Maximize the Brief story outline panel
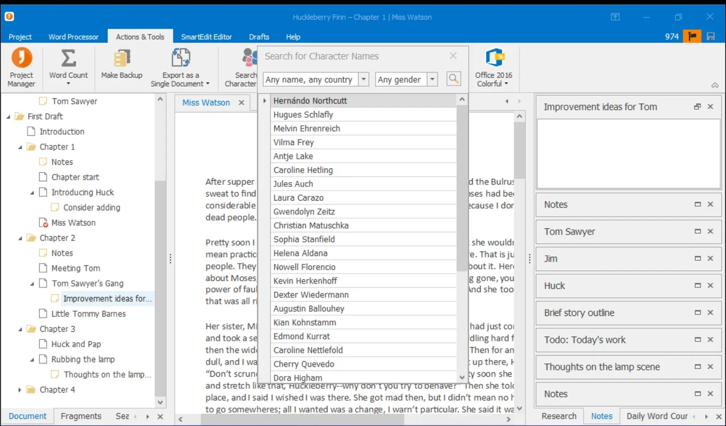726x426 pixels. tap(697, 313)
